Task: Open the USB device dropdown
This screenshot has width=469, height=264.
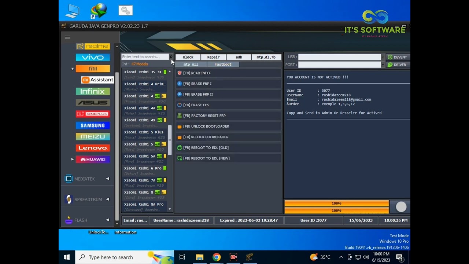Action: pos(383,57)
